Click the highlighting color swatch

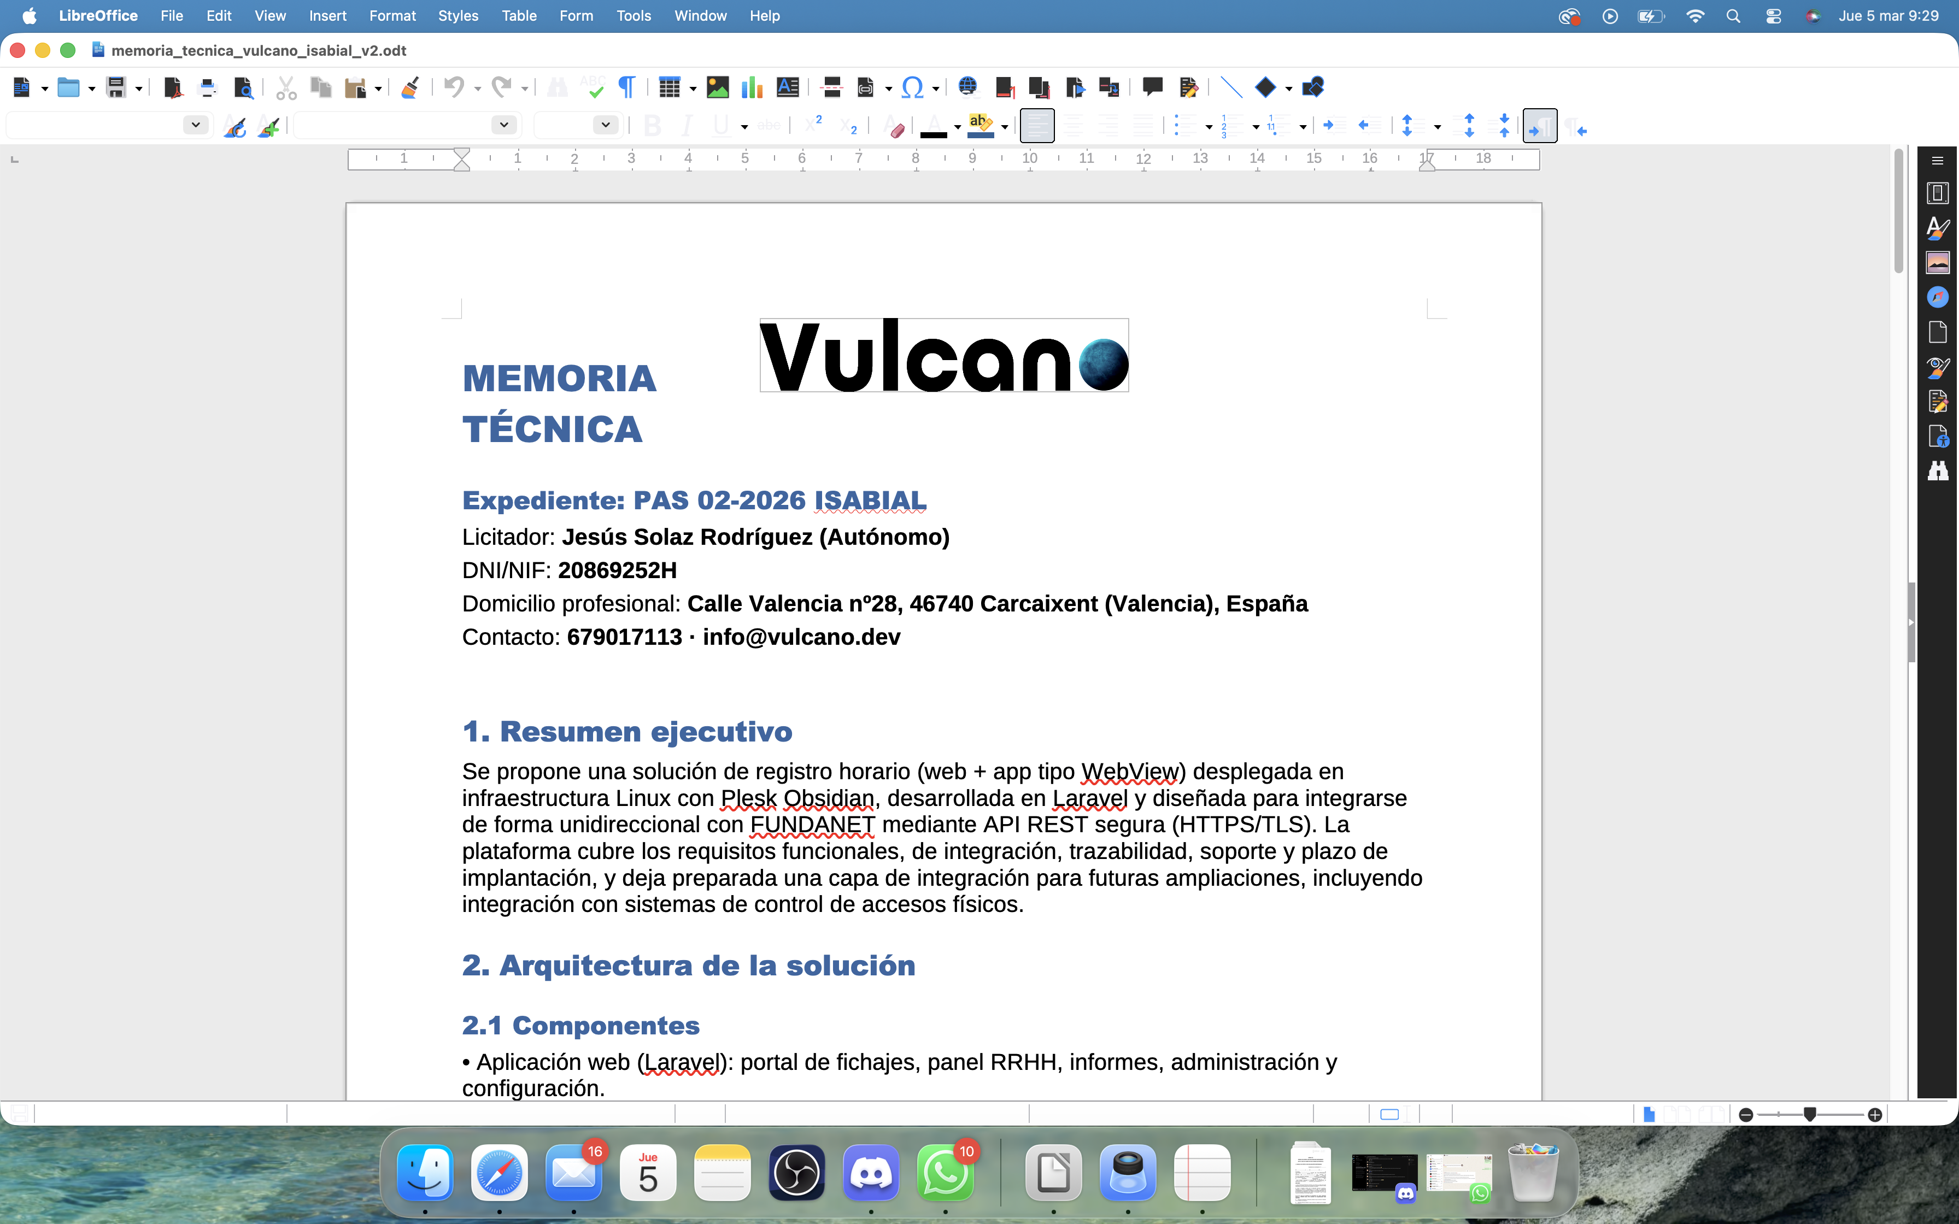click(x=980, y=126)
